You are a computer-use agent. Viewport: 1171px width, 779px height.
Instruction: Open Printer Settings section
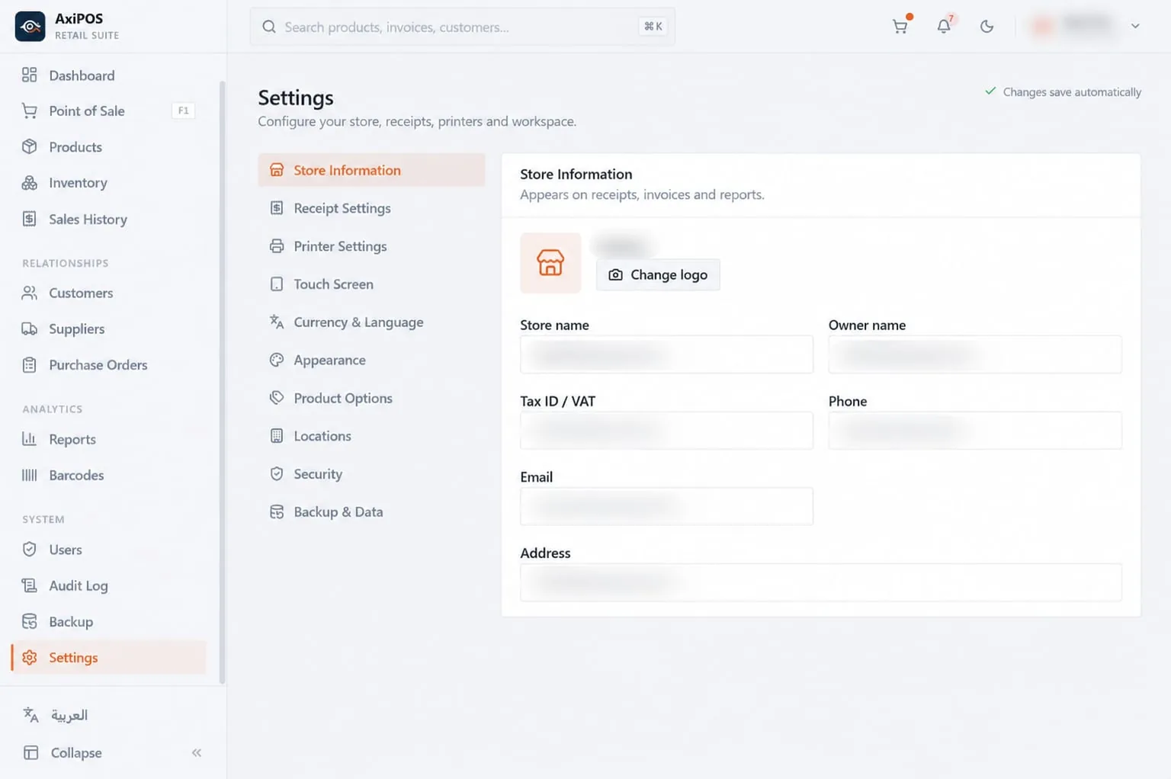point(371,246)
